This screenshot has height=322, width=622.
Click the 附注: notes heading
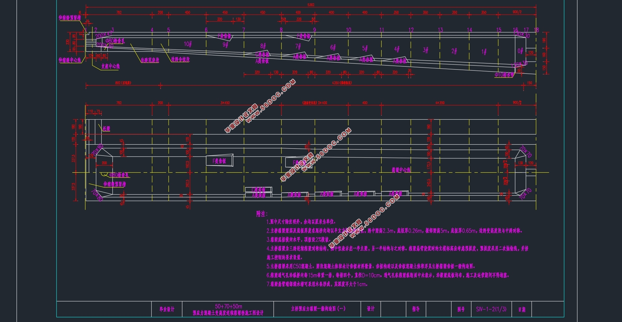point(262,214)
